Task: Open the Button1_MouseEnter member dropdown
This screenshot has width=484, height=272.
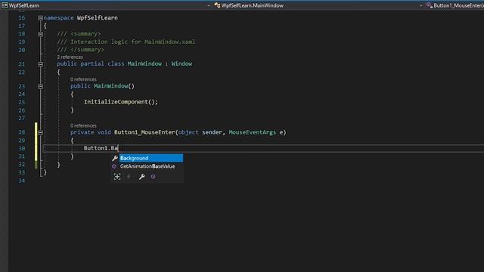Action: pyautogui.click(x=455, y=5)
